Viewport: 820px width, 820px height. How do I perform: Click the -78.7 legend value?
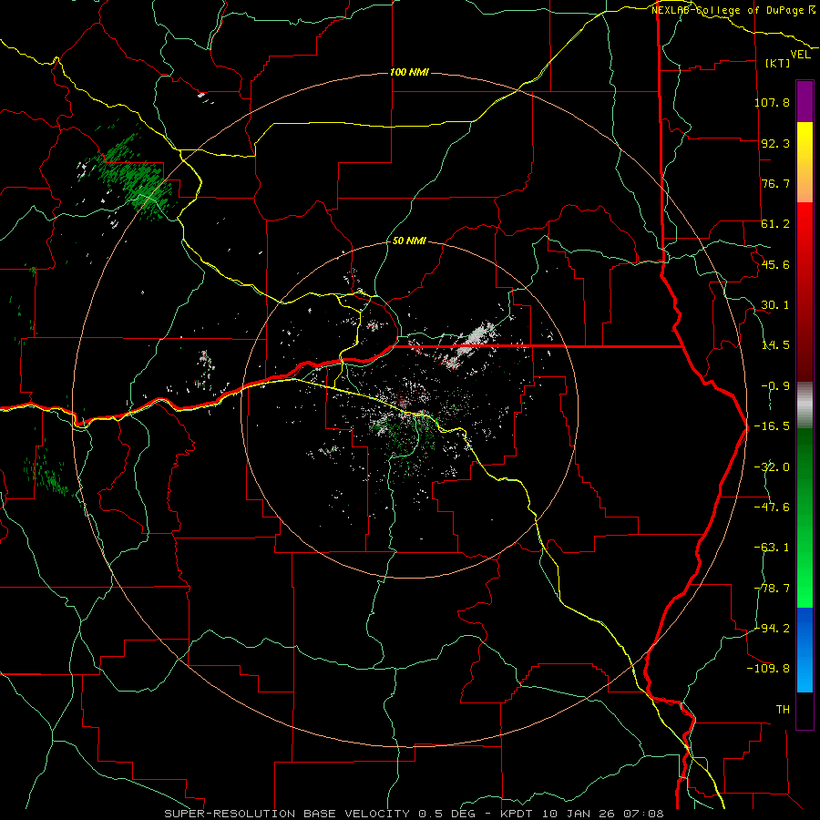point(772,588)
